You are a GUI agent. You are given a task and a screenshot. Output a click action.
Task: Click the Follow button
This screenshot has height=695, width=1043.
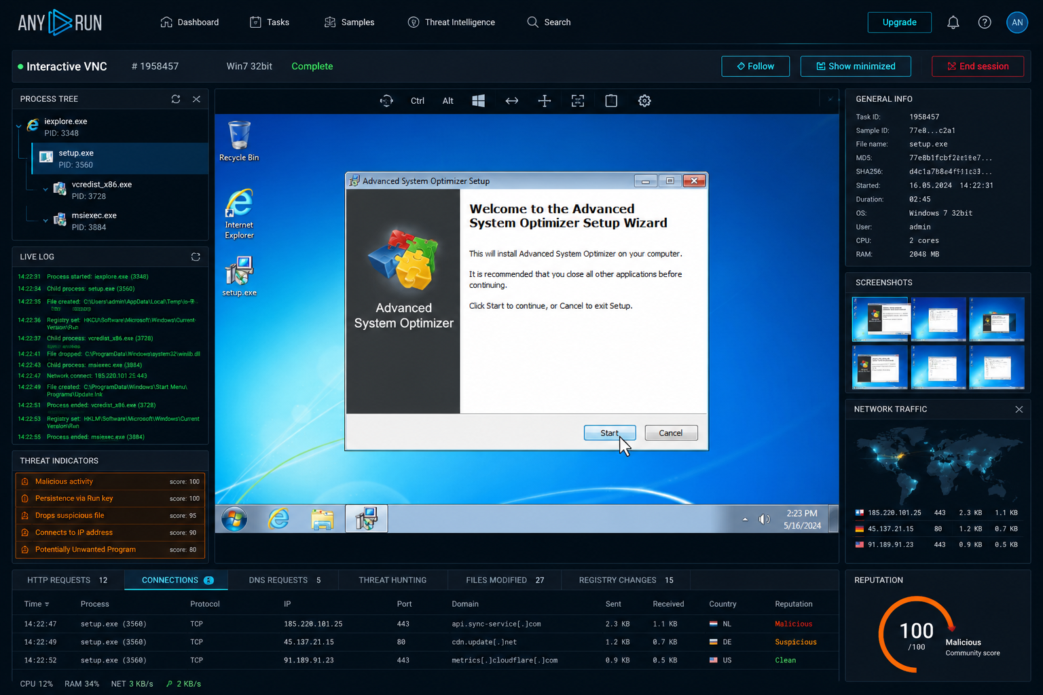pyautogui.click(x=756, y=66)
